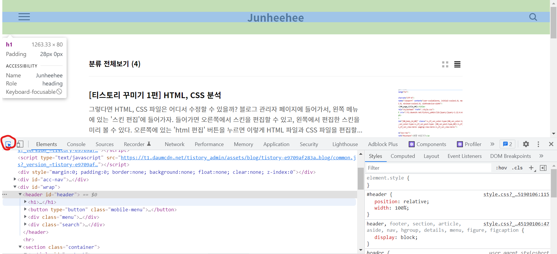Screen dimensions: 557x254
Task: Expand the div class search node
Action: (x=25, y=224)
